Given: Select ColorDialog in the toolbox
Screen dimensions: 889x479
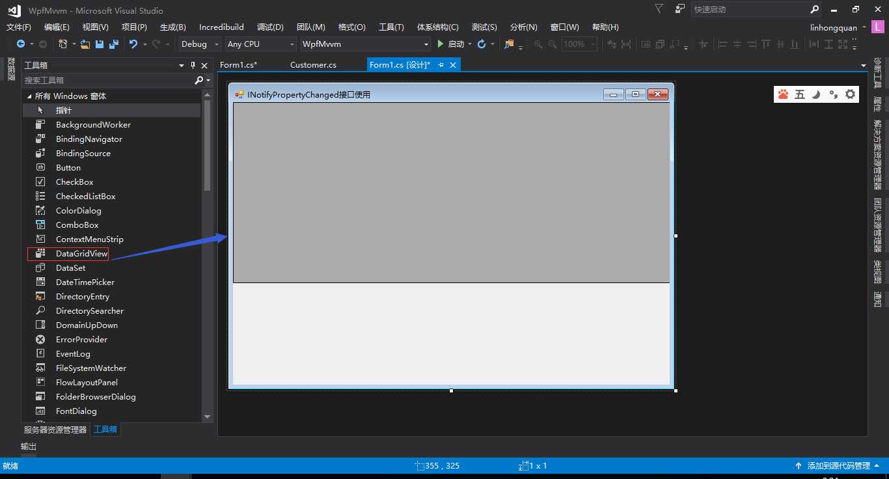Looking at the screenshot, I should 111,211.
